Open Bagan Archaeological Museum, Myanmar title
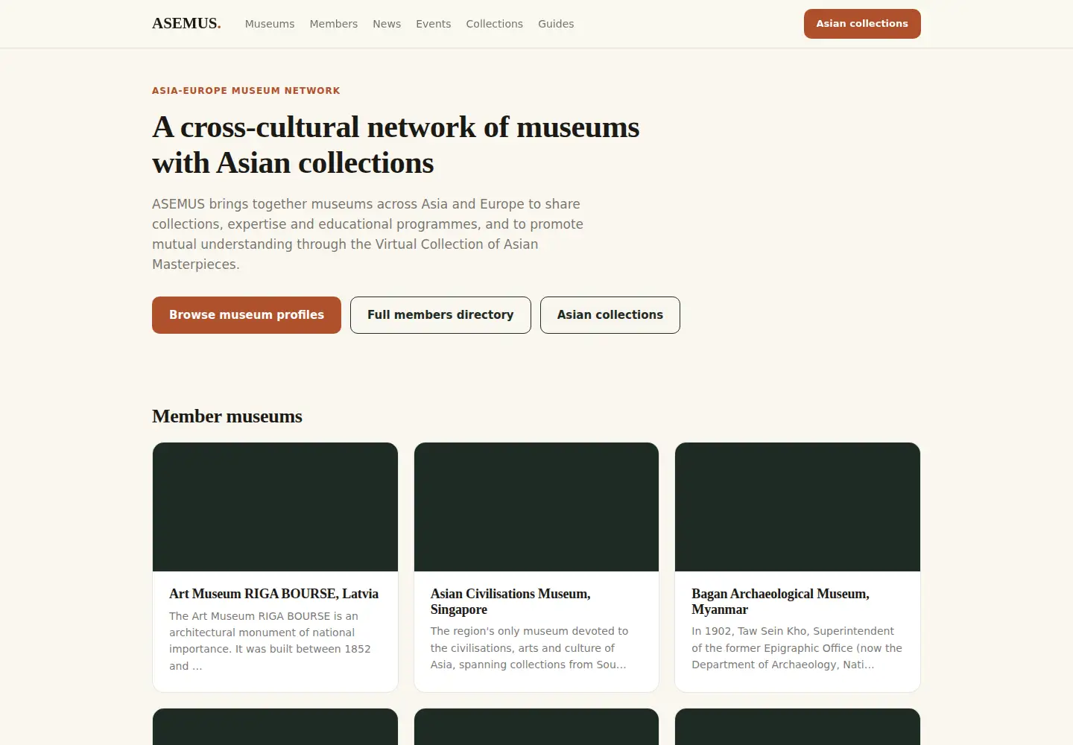Screen dimensions: 1073x745 (x=780, y=601)
